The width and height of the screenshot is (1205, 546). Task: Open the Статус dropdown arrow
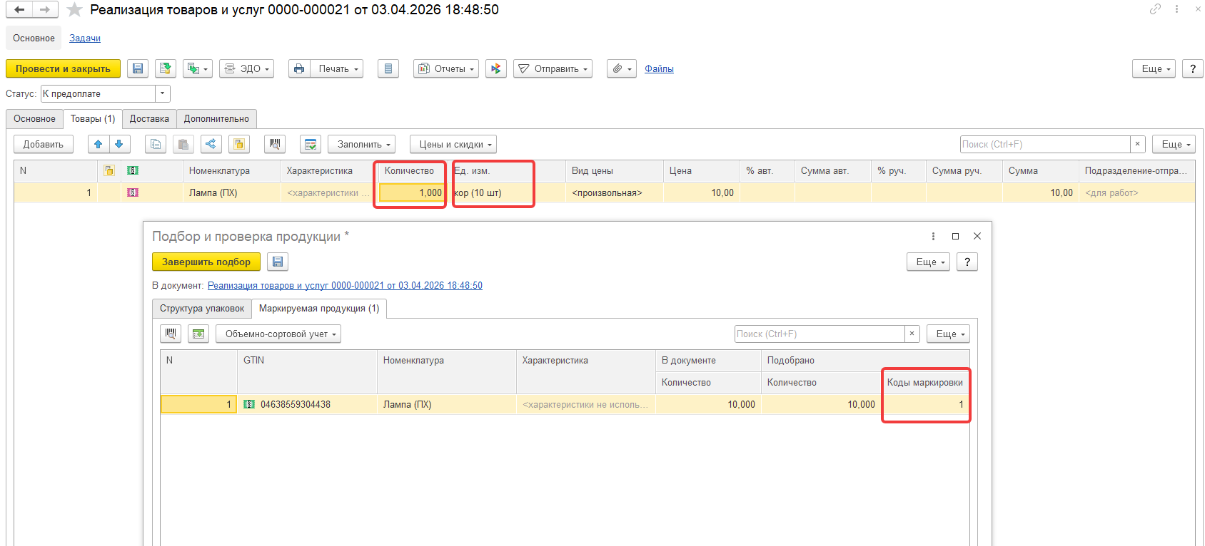163,93
